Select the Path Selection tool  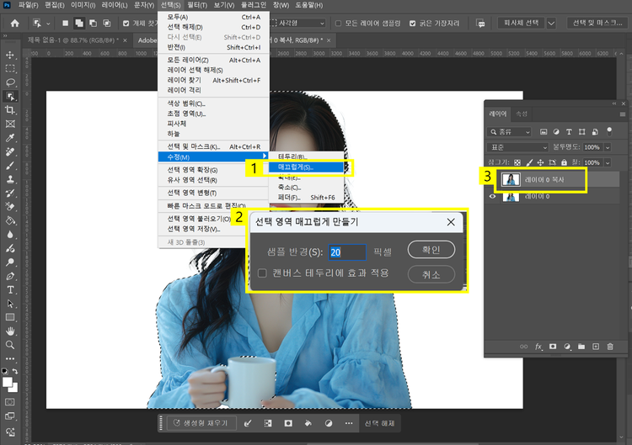tap(10, 304)
